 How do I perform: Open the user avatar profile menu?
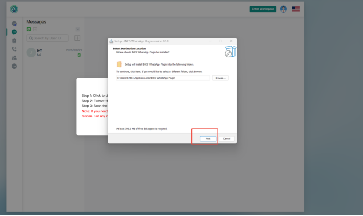coord(283,9)
